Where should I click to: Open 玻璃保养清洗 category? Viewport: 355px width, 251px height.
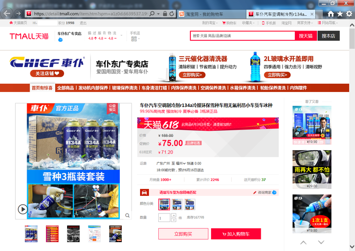click(125, 88)
